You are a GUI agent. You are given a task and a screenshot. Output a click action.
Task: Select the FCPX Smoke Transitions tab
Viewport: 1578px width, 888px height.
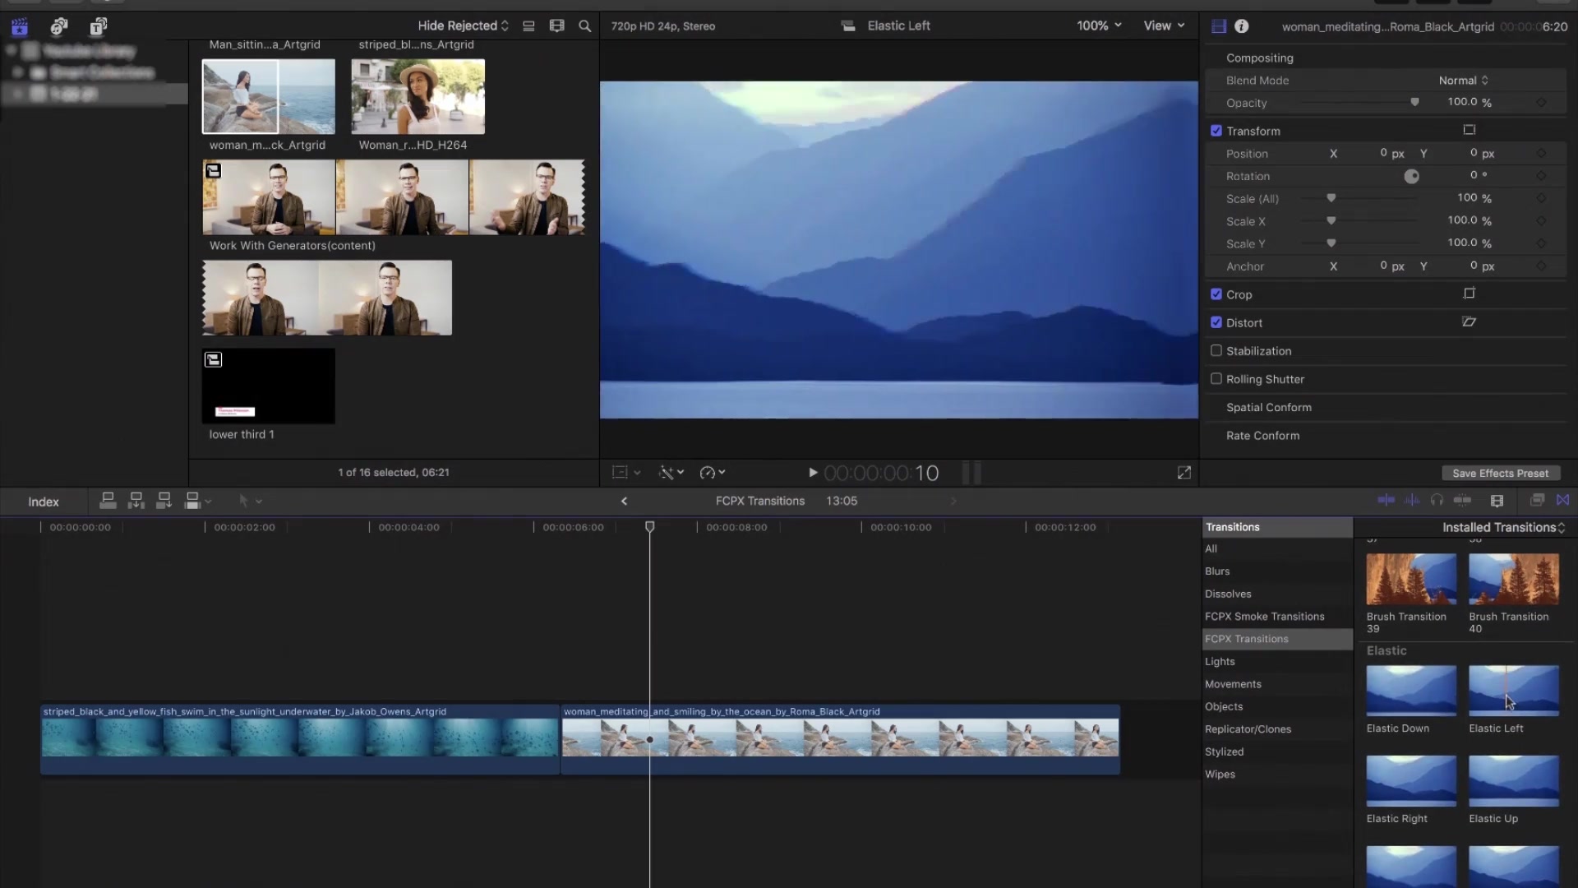1265,616
